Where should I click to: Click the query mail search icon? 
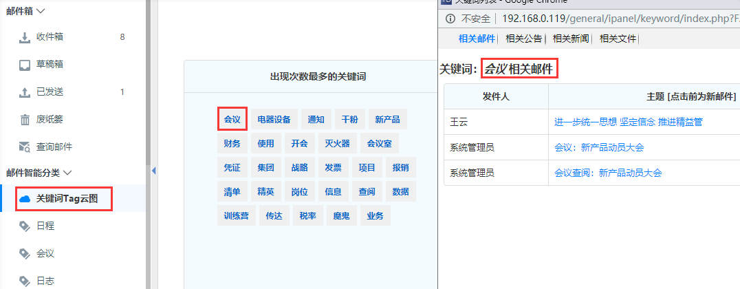tap(25, 147)
